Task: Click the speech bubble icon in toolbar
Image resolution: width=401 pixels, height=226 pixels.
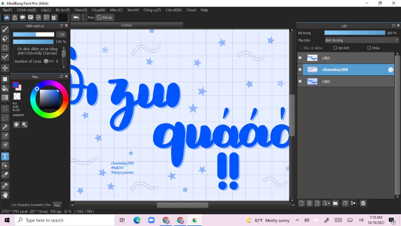Action: tap(22, 17)
